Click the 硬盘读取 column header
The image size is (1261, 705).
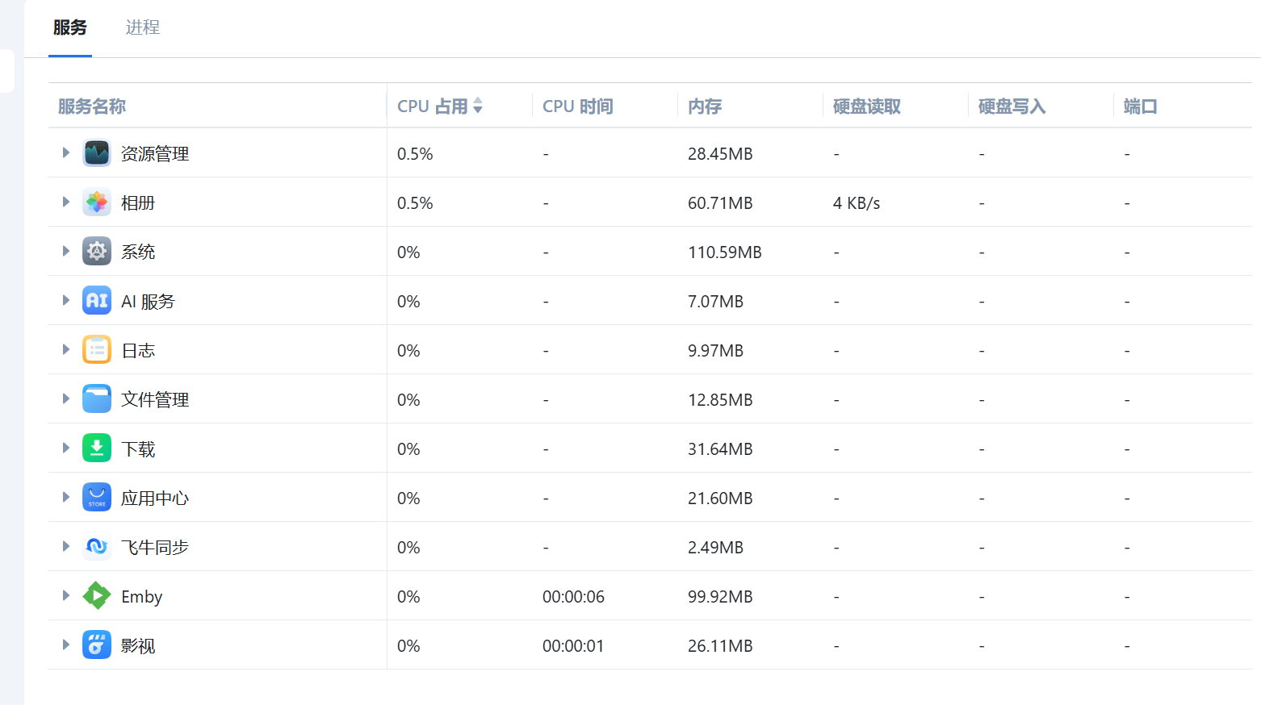[866, 106]
